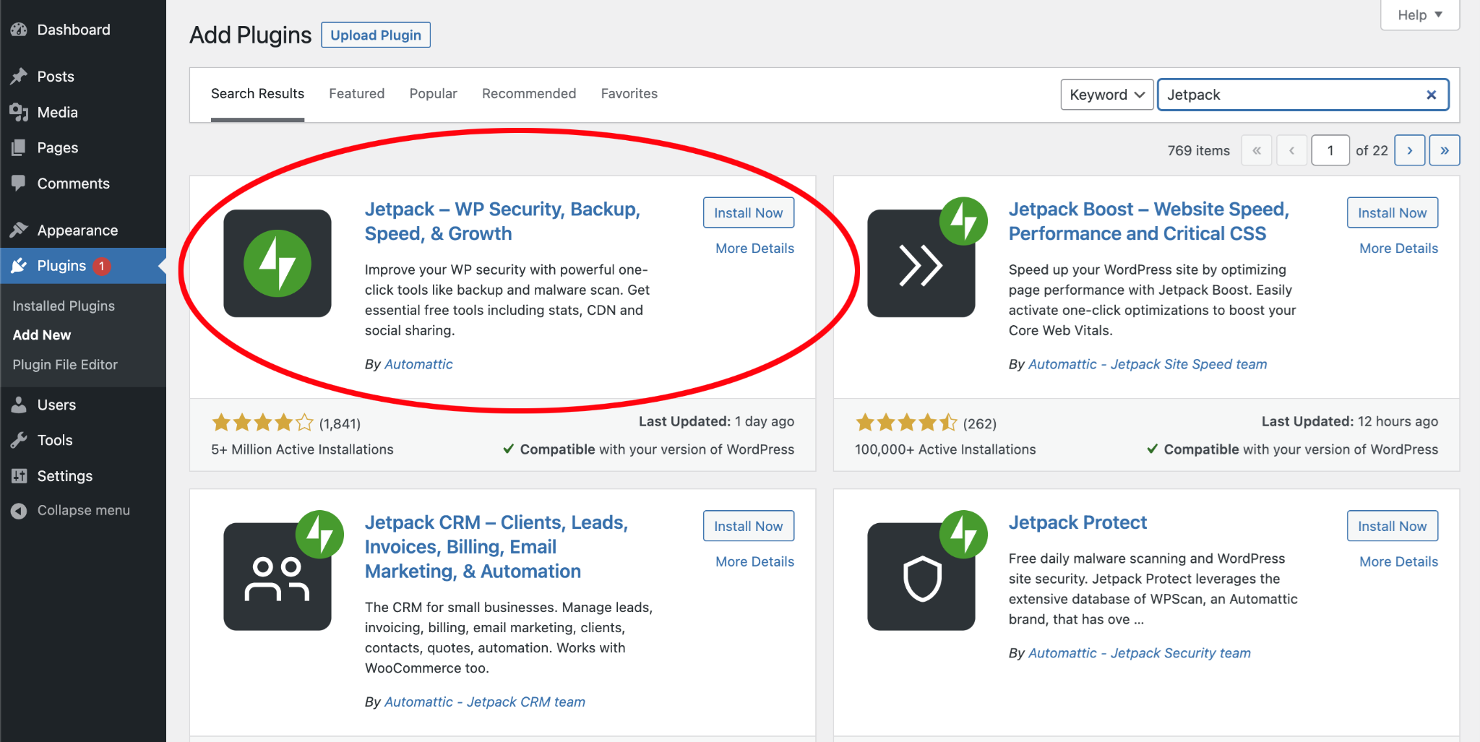This screenshot has height=742, width=1480.
Task: Go to next page of results
Action: (x=1410, y=150)
